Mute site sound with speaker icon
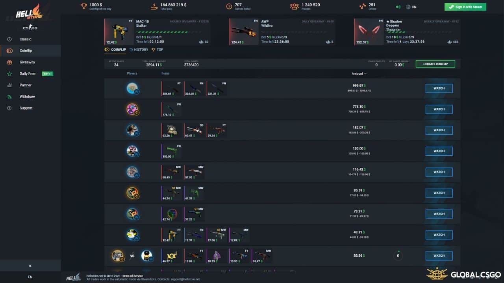504x283 pixels. click(398, 7)
